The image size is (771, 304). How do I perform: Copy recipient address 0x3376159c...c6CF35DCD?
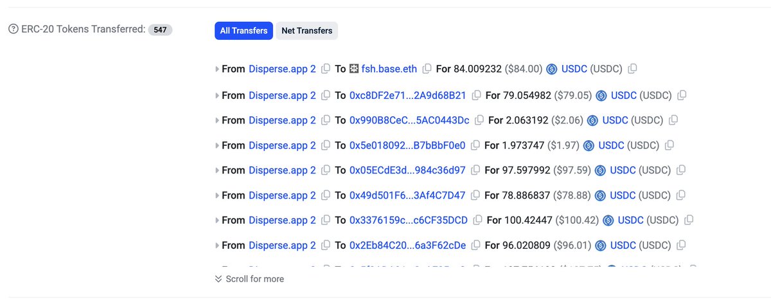click(478, 220)
